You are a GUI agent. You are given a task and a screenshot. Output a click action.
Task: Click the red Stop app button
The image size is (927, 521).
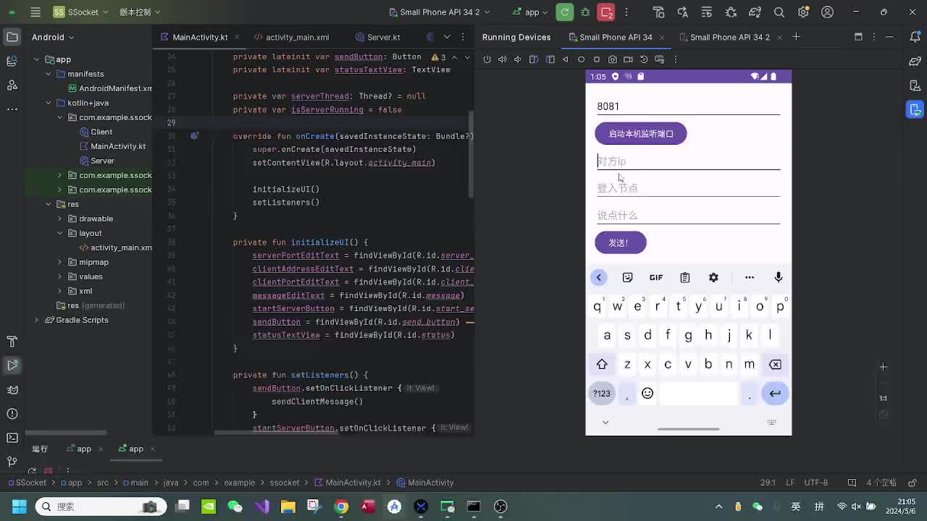coord(607,12)
